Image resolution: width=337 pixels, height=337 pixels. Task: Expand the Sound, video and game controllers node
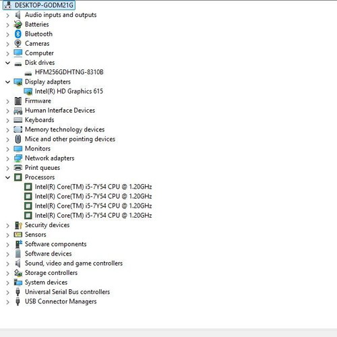(7, 264)
